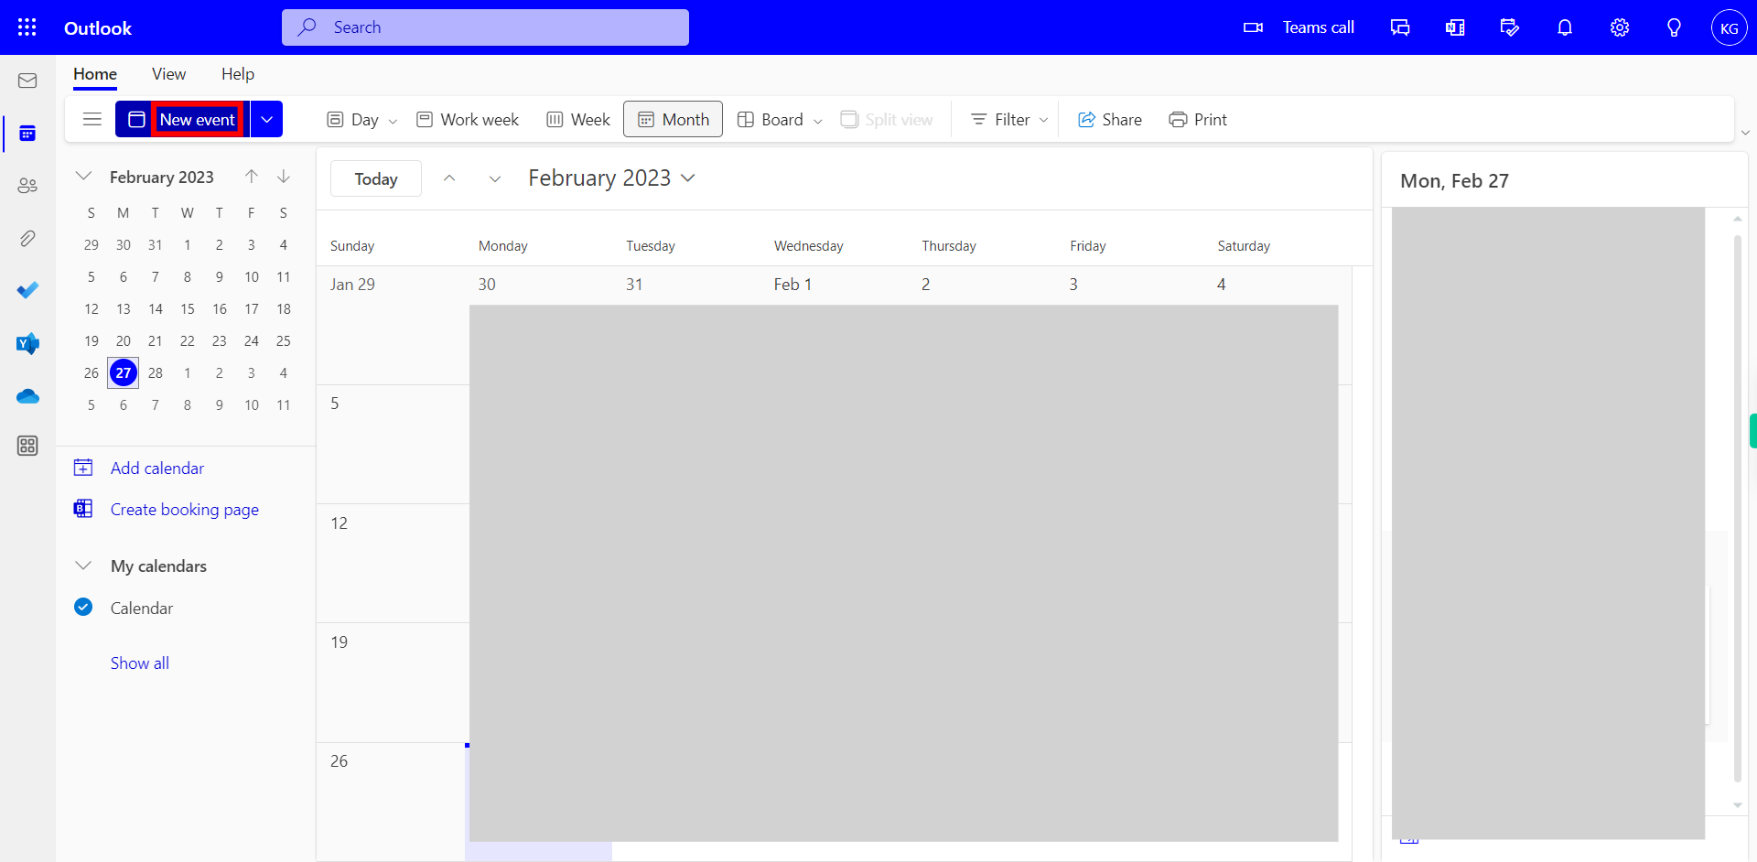This screenshot has width=1757, height=862.
Task: Open Calendar icon in left sidebar
Action: [x=27, y=134]
